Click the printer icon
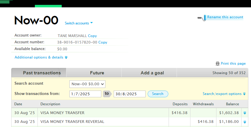 coord(218,63)
